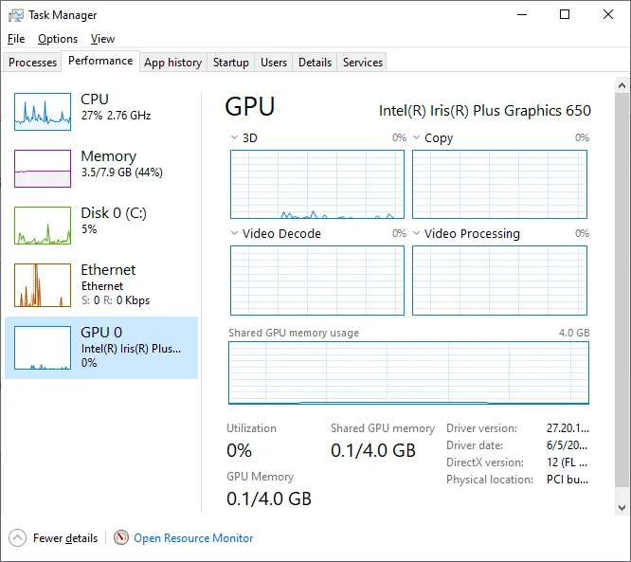Open the Options menu

click(58, 39)
